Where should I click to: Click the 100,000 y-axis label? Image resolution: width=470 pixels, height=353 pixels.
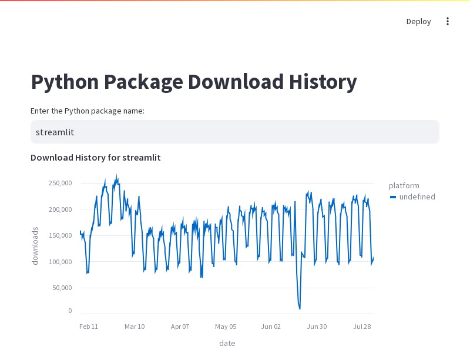tap(61, 262)
